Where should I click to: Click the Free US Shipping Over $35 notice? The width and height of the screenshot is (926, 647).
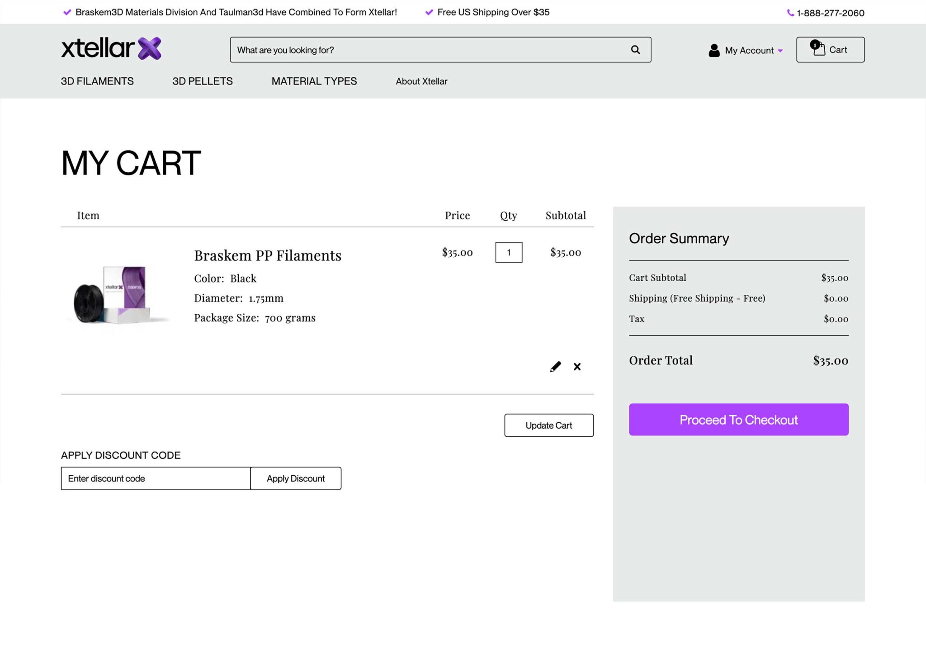pos(493,12)
